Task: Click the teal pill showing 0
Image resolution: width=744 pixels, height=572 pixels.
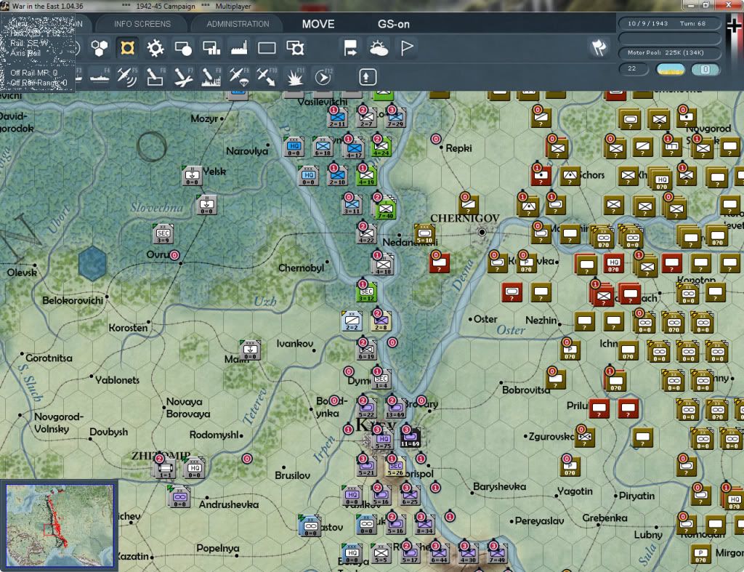Action: click(705, 69)
